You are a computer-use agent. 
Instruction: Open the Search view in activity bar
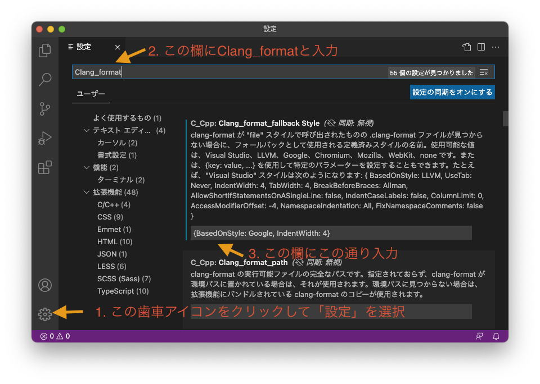45,79
